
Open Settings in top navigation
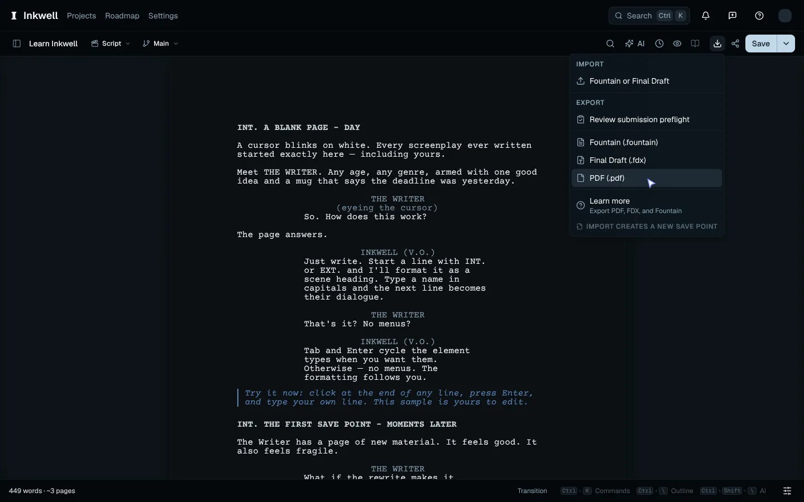click(163, 16)
